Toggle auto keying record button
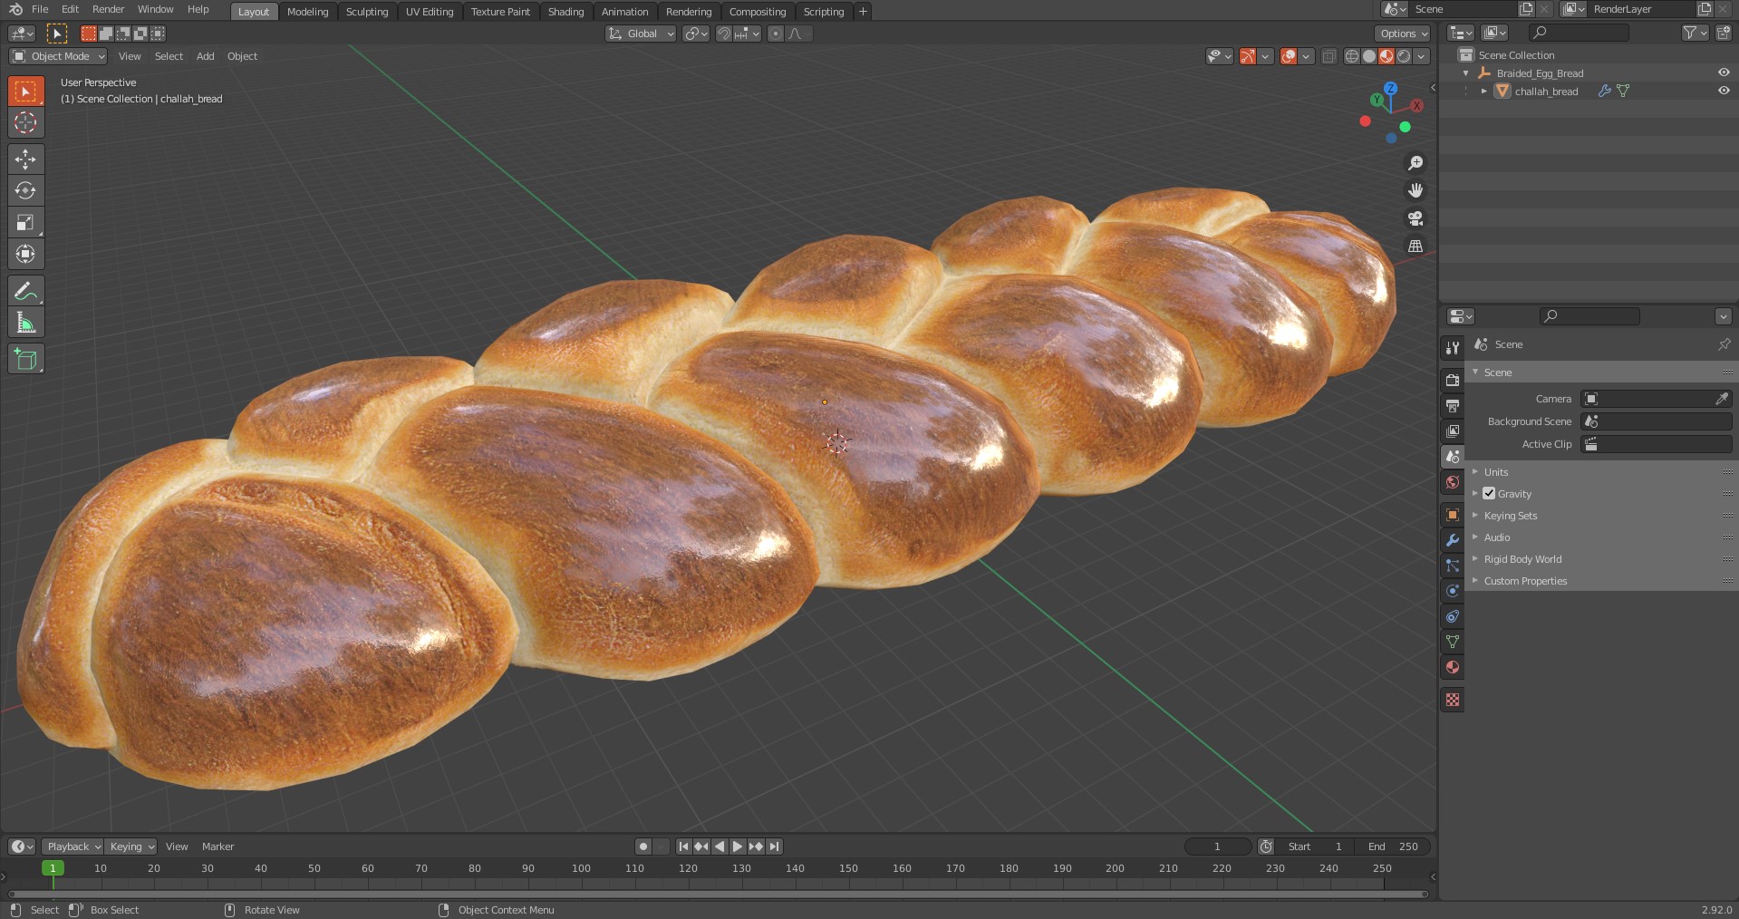The width and height of the screenshot is (1739, 919). pyautogui.click(x=642, y=846)
